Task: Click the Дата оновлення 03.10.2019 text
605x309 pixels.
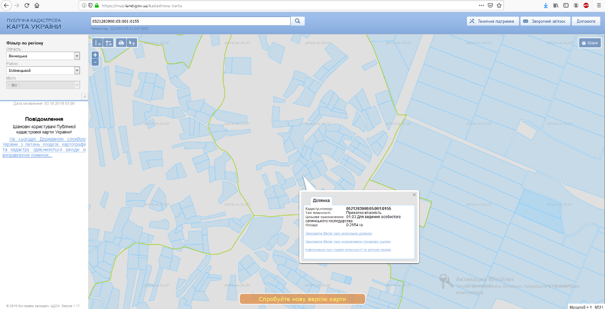Action: pos(44,103)
